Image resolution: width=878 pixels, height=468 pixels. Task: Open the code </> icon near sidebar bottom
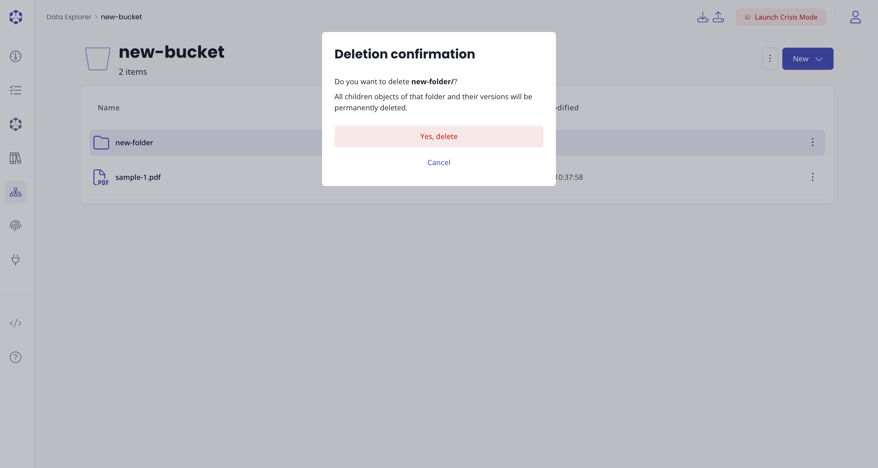point(15,323)
